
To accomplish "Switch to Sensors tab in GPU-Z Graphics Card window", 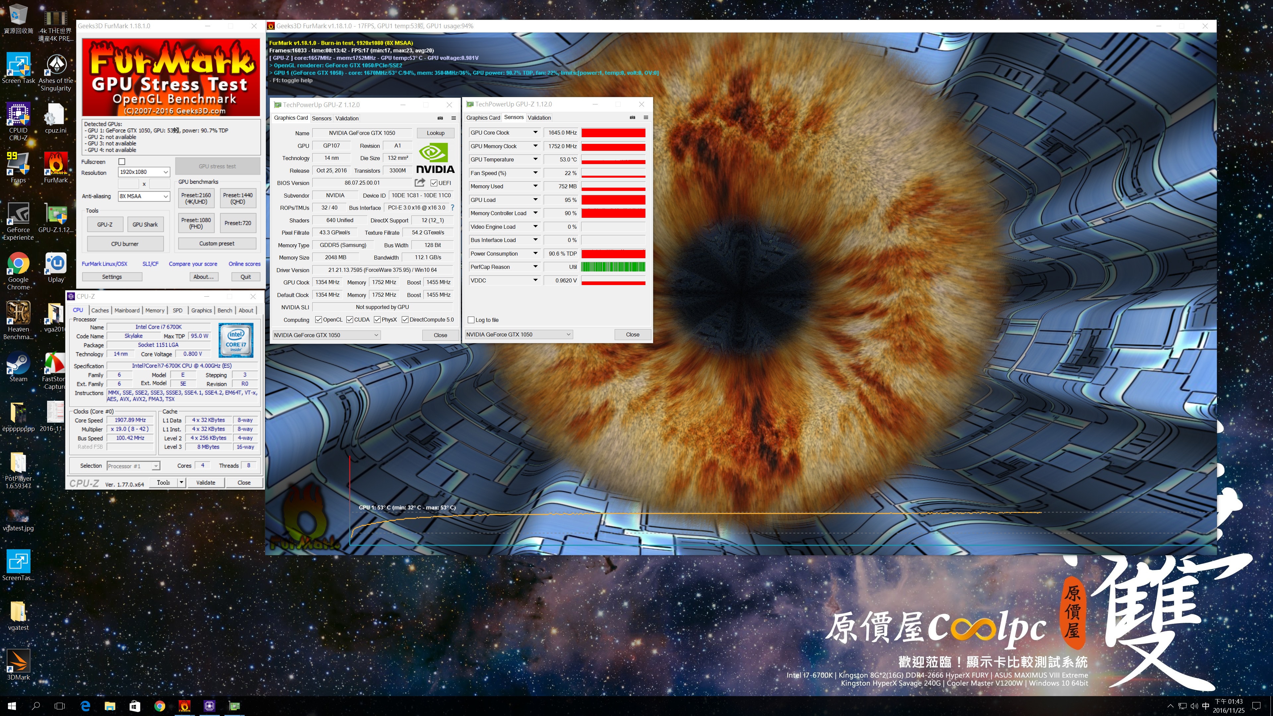I will click(x=321, y=118).
